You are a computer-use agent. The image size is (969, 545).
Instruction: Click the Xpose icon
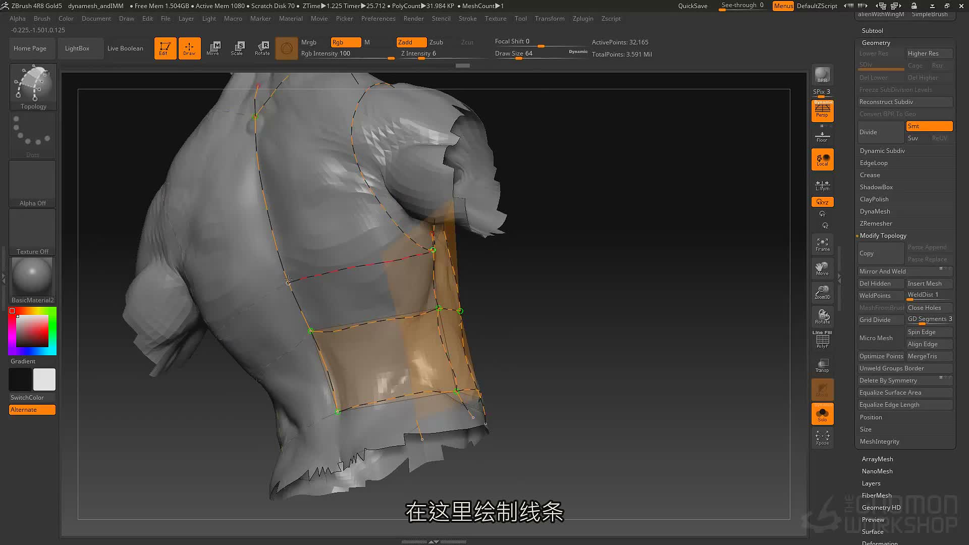[822, 438]
